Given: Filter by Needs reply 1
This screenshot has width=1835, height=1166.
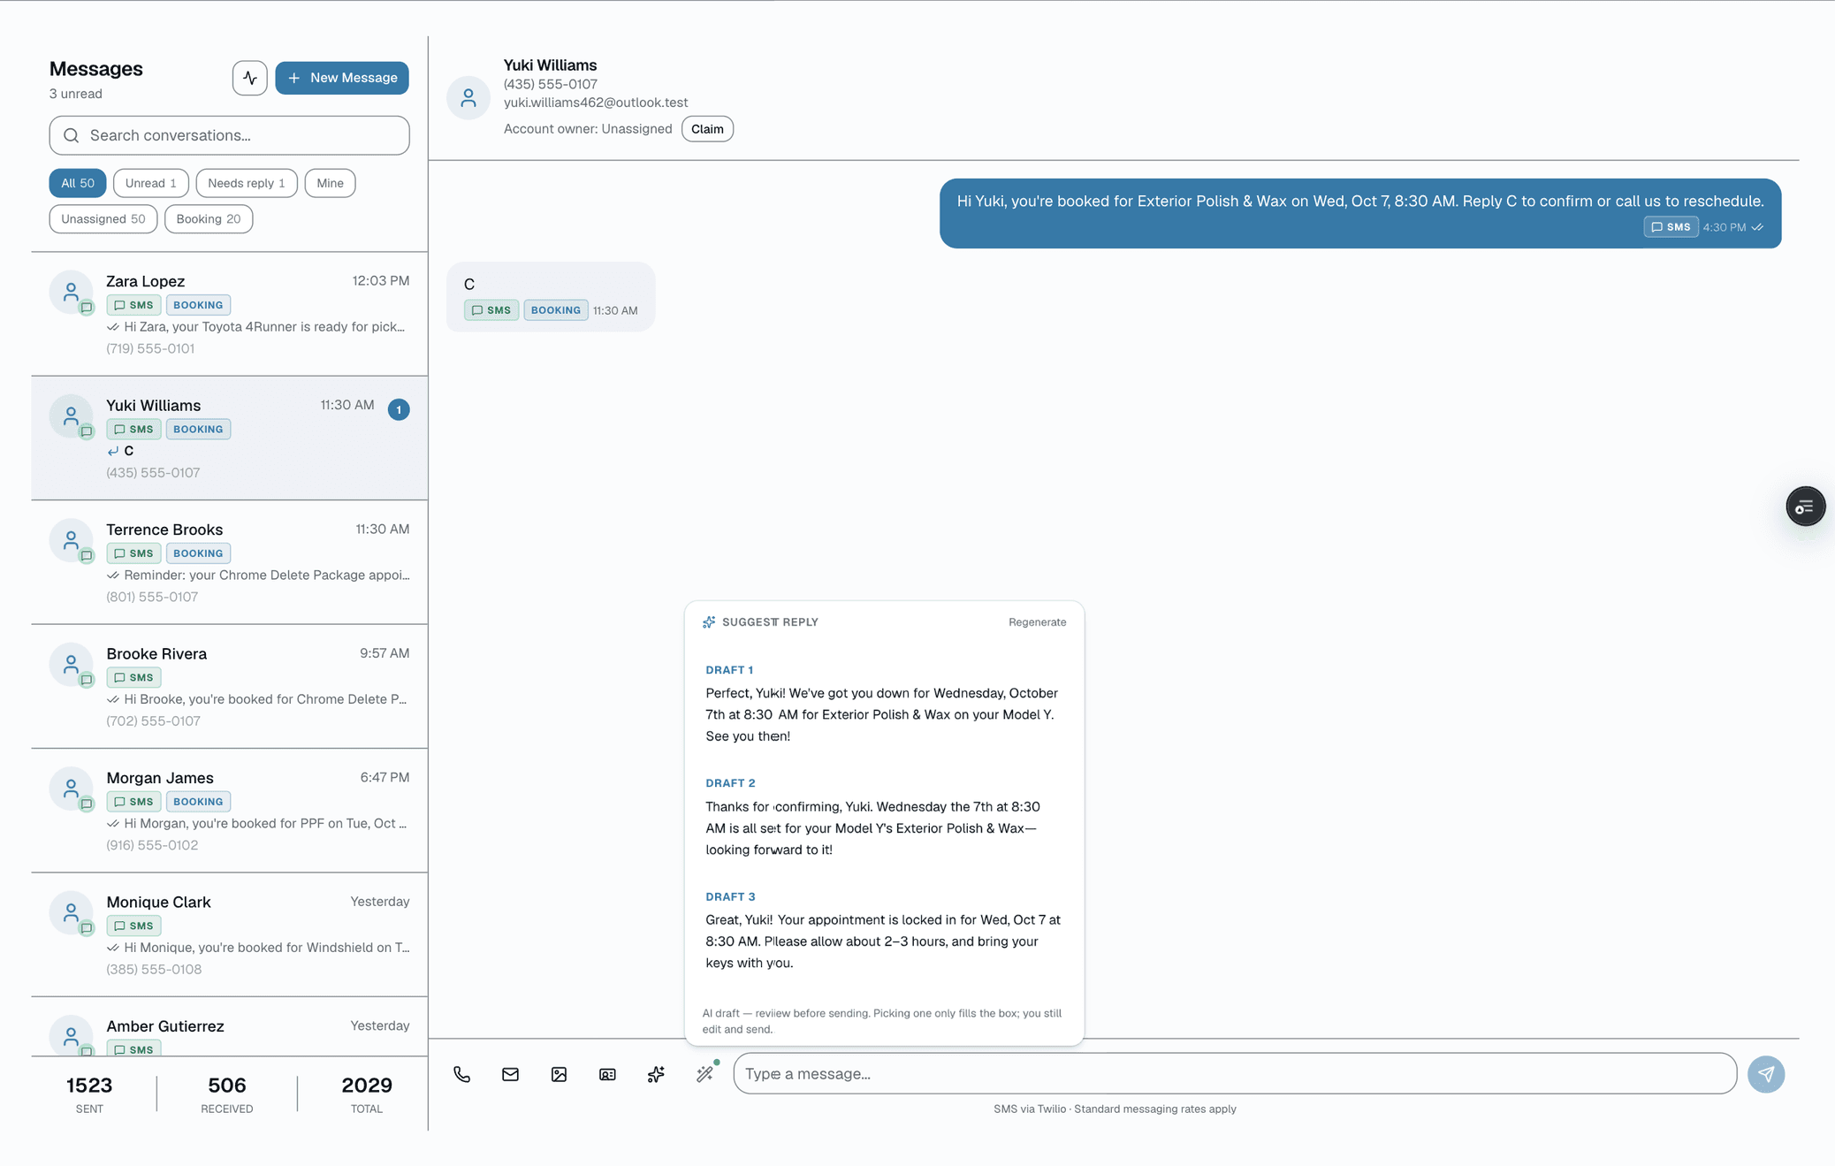Looking at the screenshot, I should click(x=247, y=183).
